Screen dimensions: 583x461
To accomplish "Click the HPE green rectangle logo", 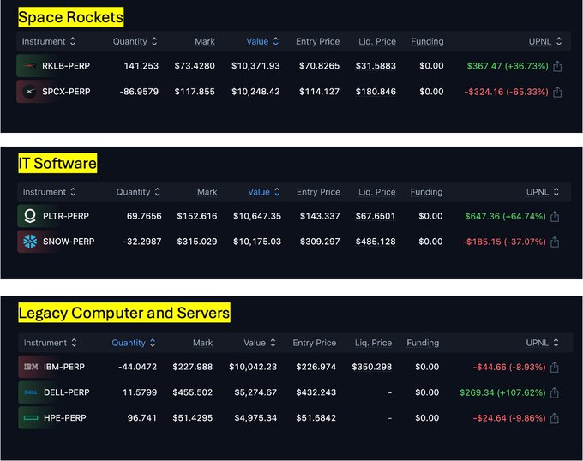I will pyautogui.click(x=31, y=418).
